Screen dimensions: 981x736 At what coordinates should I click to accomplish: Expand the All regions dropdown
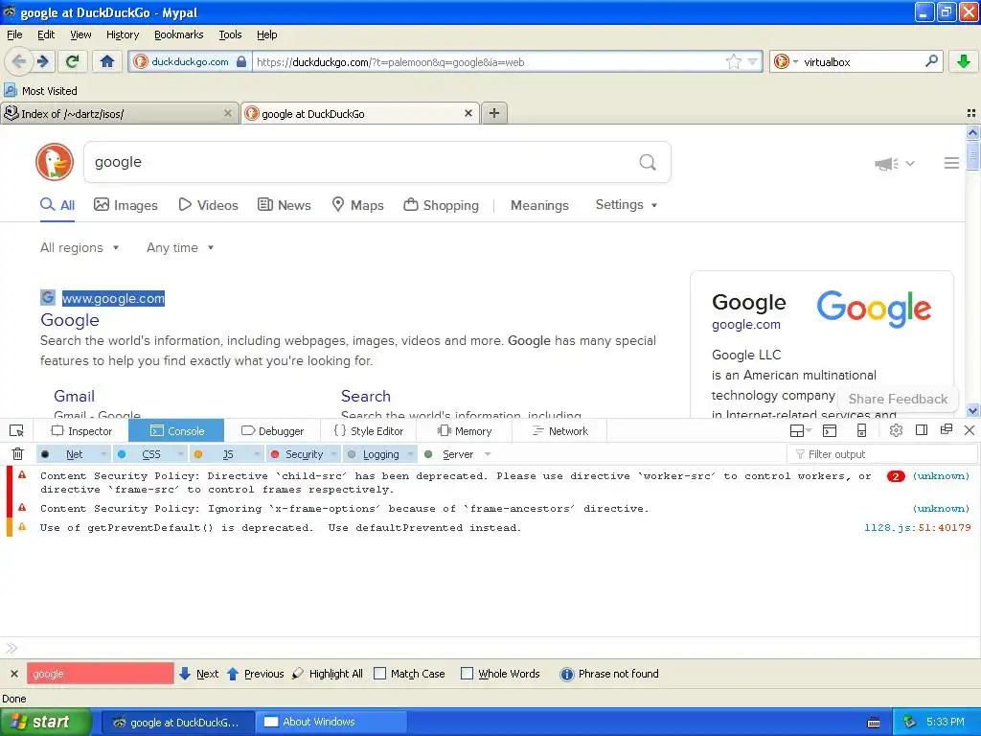point(80,248)
